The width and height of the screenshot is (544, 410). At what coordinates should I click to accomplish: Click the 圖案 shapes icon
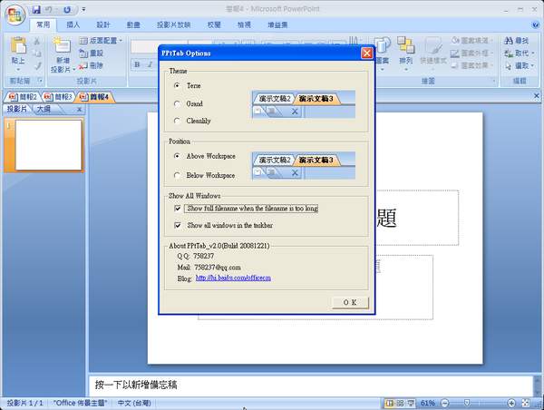click(382, 45)
